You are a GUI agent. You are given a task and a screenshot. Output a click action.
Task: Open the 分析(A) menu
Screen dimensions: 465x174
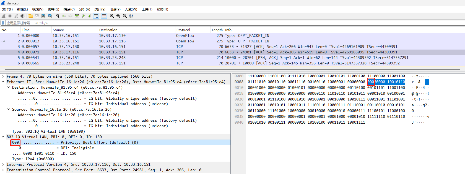pos(84,9)
